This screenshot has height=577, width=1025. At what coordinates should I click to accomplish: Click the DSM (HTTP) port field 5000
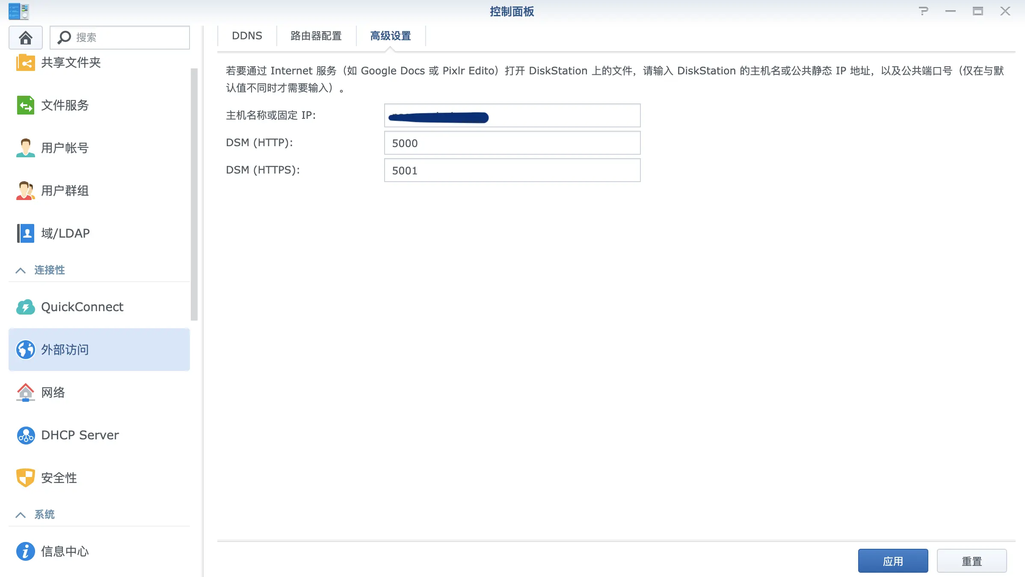pos(512,143)
